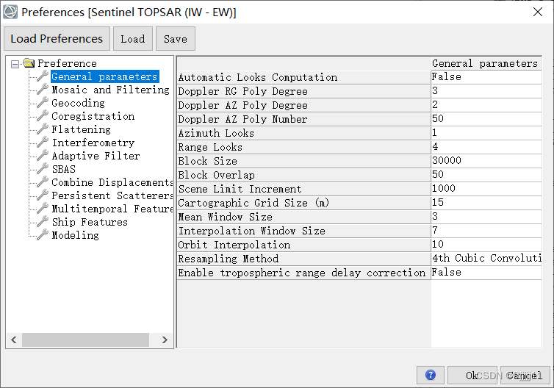Click the Preference folder icon
This screenshot has height=388, width=554.
click(29, 63)
